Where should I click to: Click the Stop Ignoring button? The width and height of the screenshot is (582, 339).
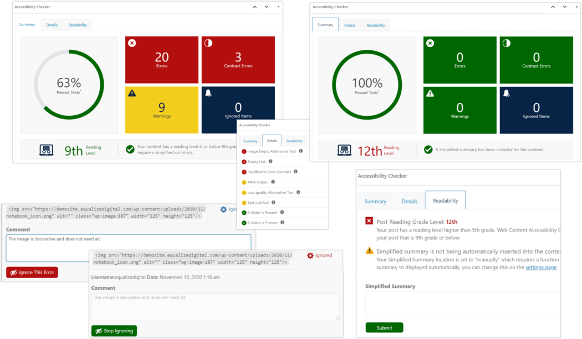[x=114, y=331]
